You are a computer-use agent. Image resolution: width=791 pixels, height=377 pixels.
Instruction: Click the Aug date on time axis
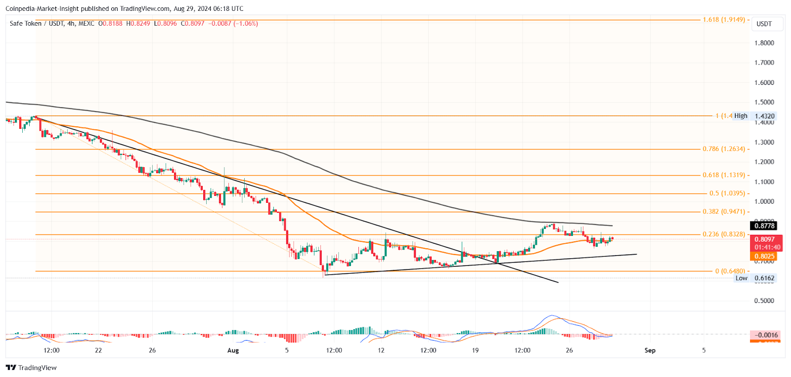pyautogui.click(x=233, y=350)
